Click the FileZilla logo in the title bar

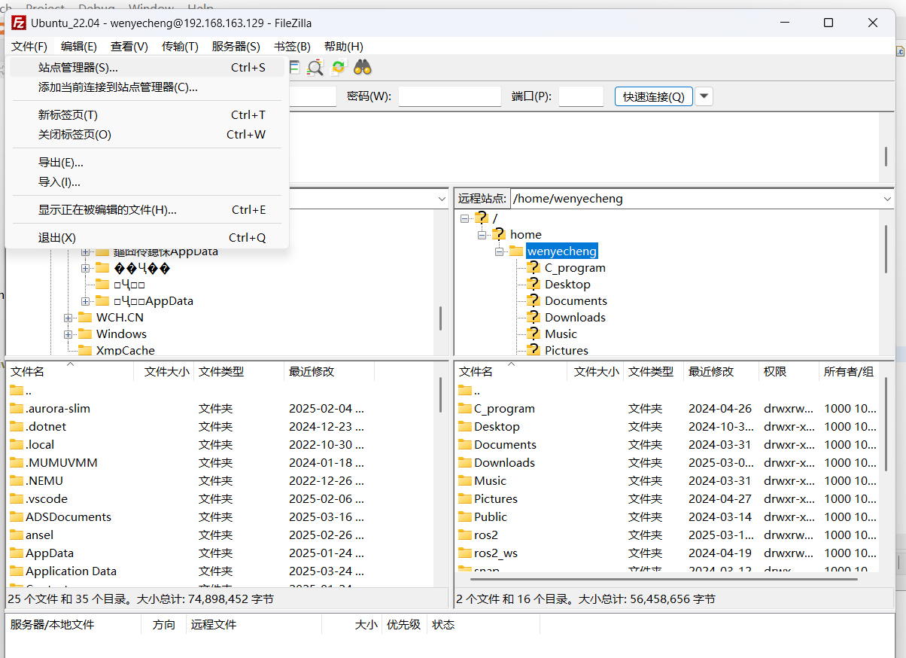tap(19, 23)
